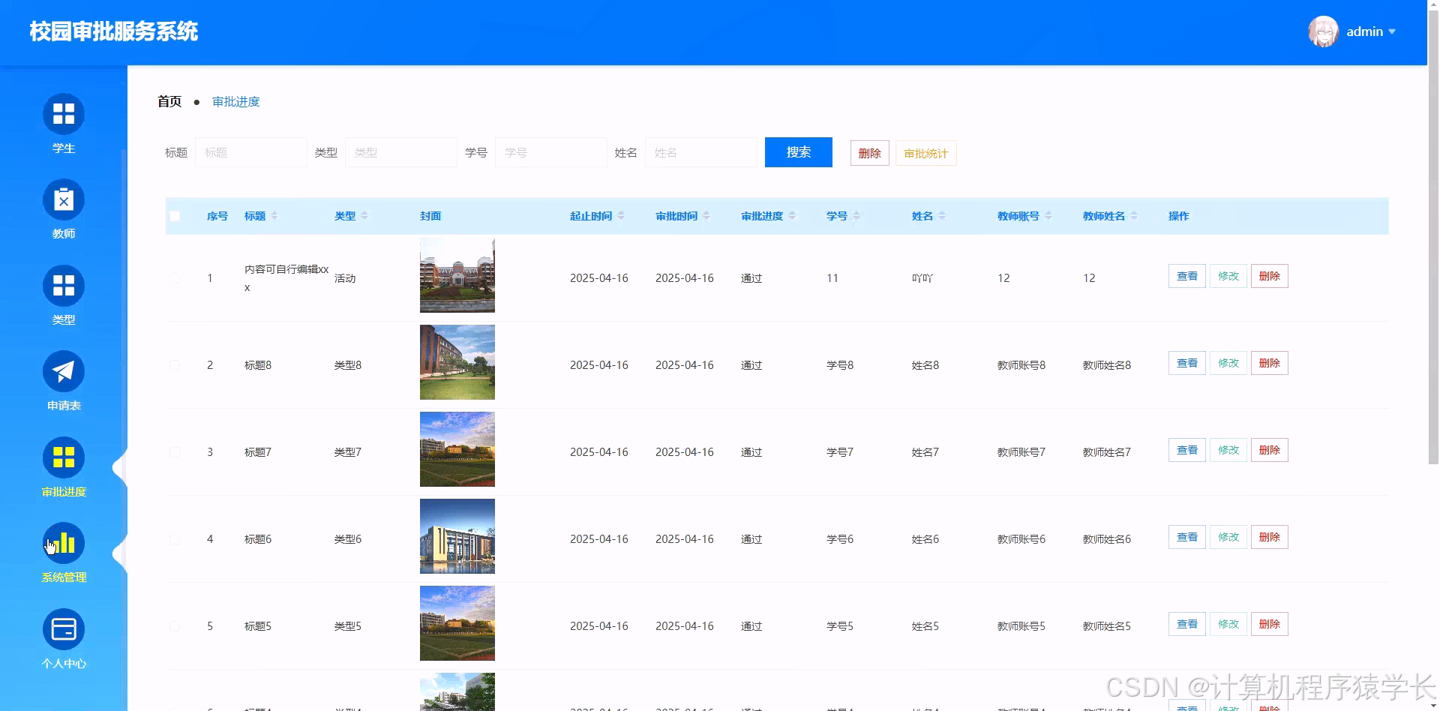The width and height of the screenshot is (1440, 711).
Task: Sort the table by 起止时间 column
Action: tap(621, 215)
